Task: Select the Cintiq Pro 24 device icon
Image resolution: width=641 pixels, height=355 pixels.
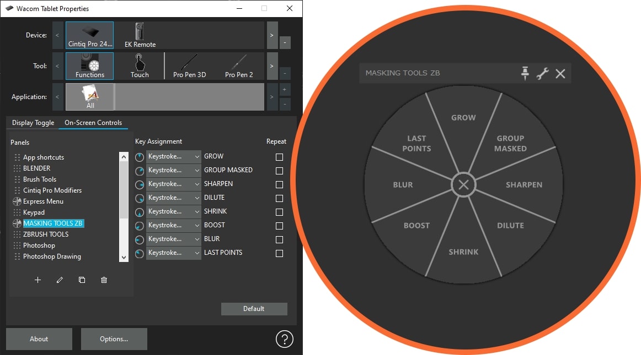Action: pyautogui.click(x=89, y=35)
